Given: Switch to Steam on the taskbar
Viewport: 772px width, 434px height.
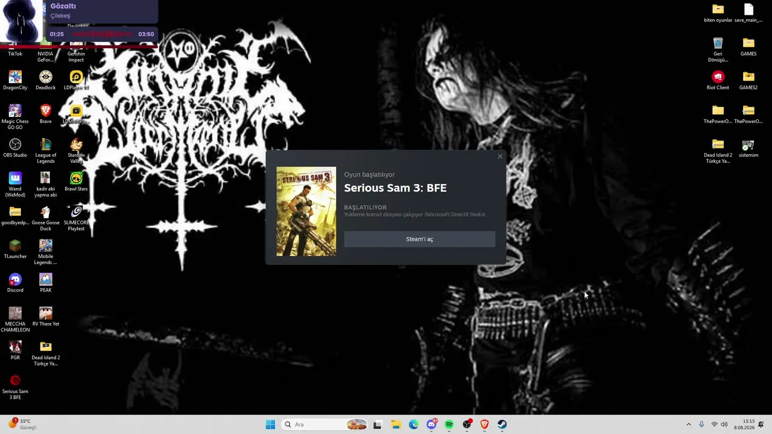Looking at the screenshot, I should pos(502,424).
